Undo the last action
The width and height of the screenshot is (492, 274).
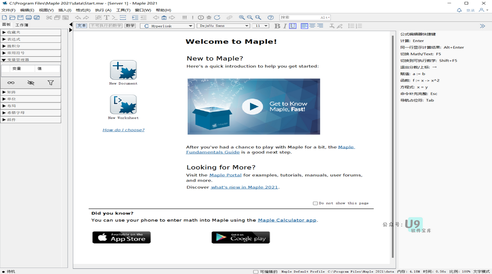click(x=78, y=18)
